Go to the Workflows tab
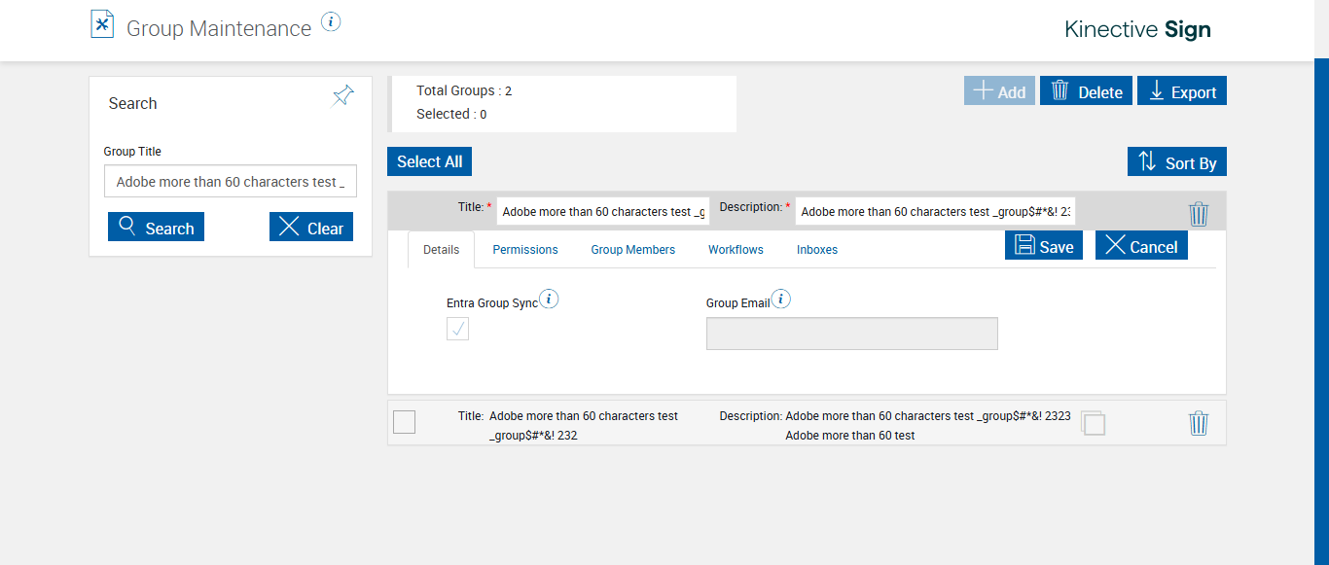1329x565 pixels. tap(736, 250)
